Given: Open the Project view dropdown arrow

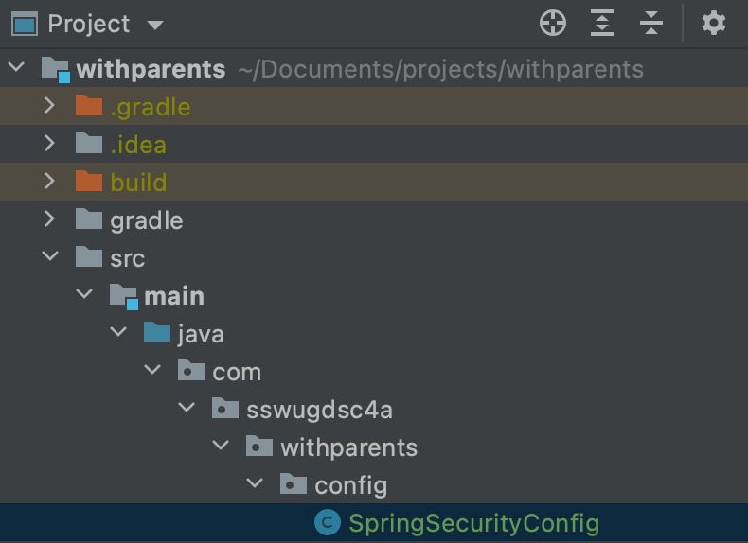Looking at the screenshot, I should point(155,25).
